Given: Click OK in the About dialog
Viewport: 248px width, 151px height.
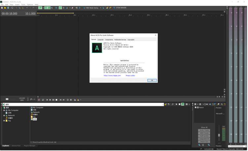Looking at the screenshot, I should (x=152, y=80).
